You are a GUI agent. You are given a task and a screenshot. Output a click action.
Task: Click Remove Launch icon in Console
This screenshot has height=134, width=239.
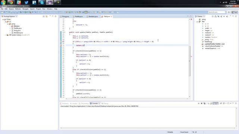[x=202, y=103]
